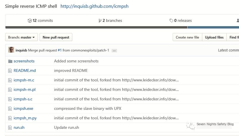Image resolution: width=239 pixels, height=136 pixels.
Task: Expand the commit message ellipsis button
Action: (114, 51)
